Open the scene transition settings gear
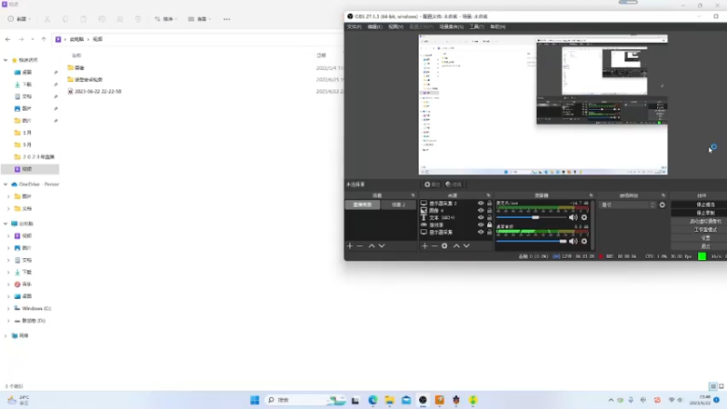Viewport: 727px width, 409px height. [x=662, y=205]
